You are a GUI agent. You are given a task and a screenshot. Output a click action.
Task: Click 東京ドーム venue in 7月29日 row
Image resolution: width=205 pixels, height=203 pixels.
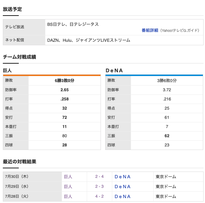[x=166, y=186]
